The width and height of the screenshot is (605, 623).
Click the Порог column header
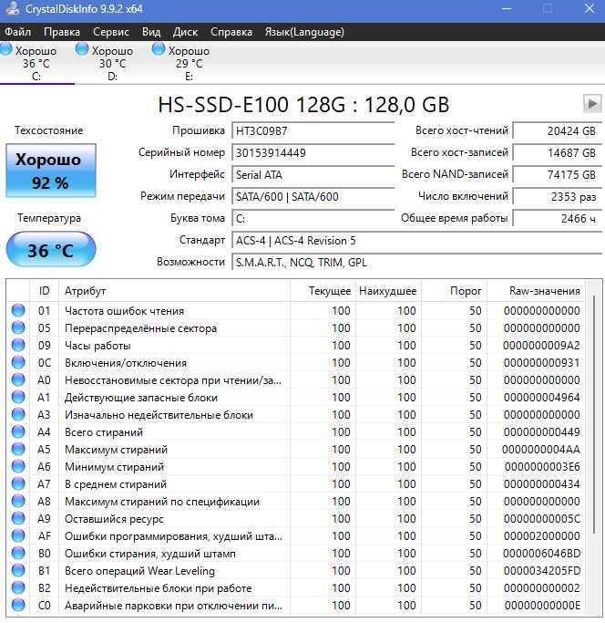point(454,291)
